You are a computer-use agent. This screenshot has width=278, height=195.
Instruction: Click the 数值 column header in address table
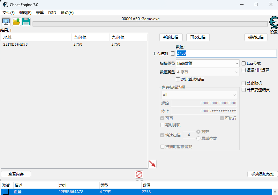pyautogui.click(x=207, y=185)
